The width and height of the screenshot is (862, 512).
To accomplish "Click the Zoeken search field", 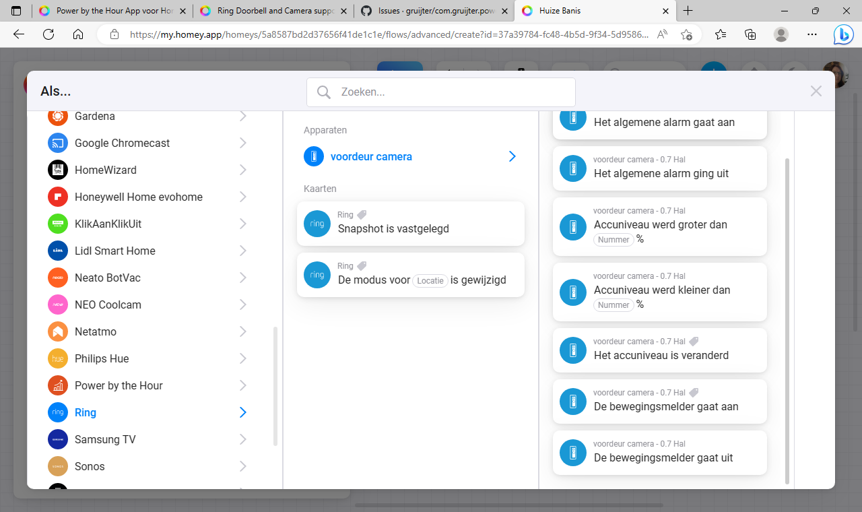I will (x=441, y=92).
